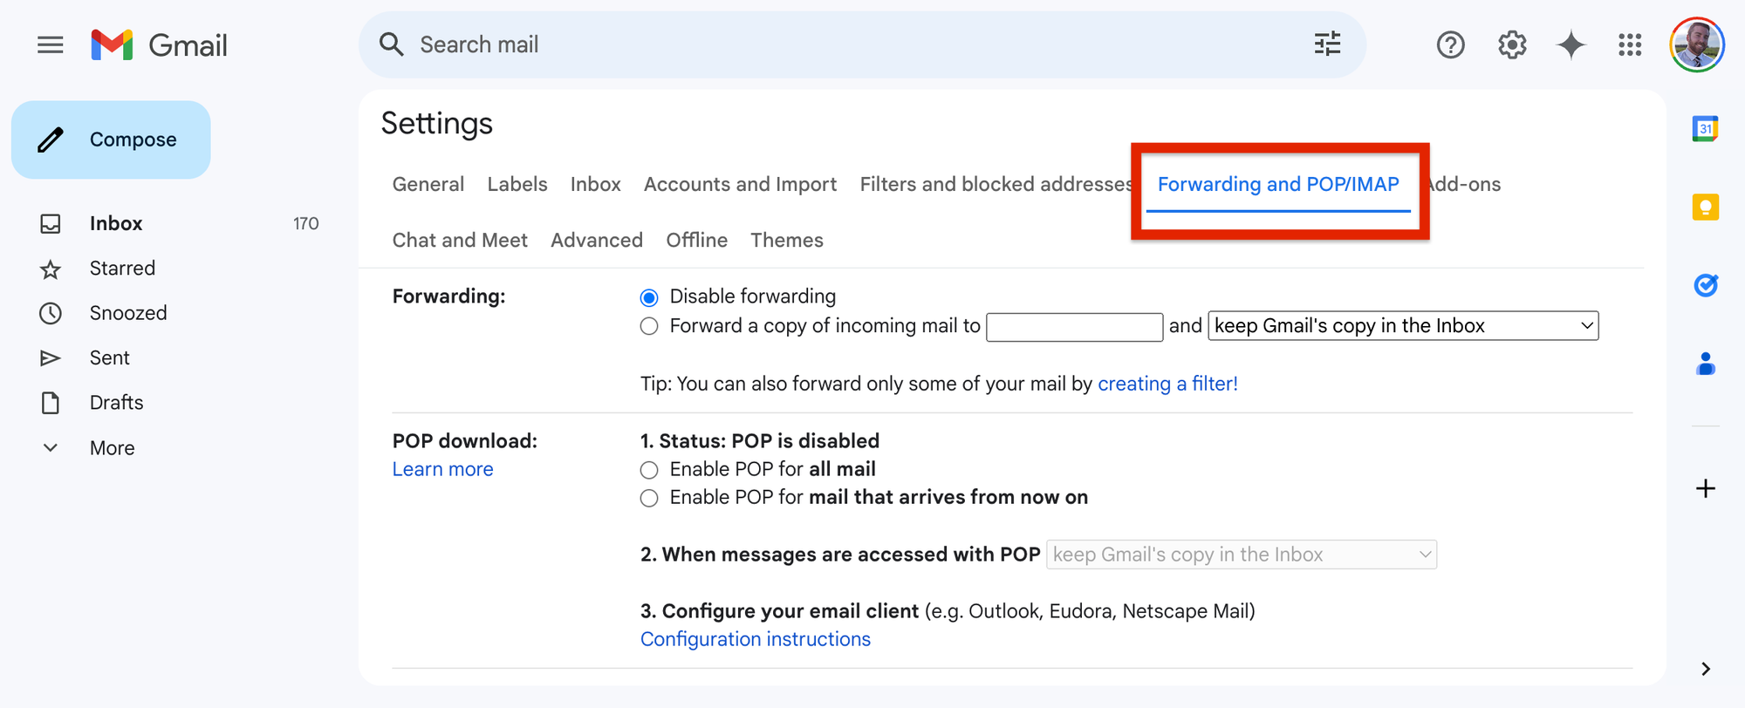Open search options filter icon

(1327, 44)
